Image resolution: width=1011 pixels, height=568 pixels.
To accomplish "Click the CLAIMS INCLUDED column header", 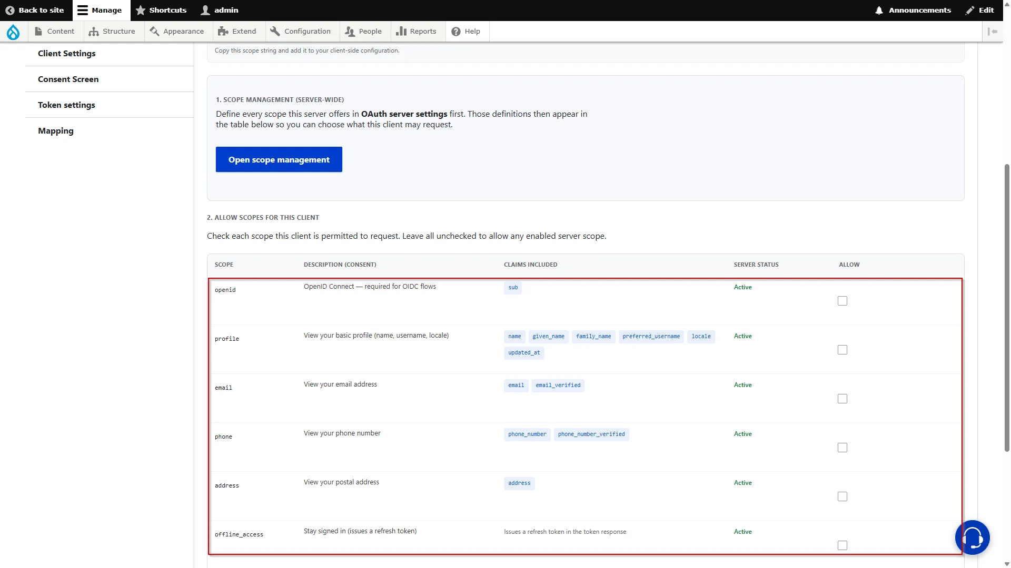I will pyautogui.click(x=531, y=265).
